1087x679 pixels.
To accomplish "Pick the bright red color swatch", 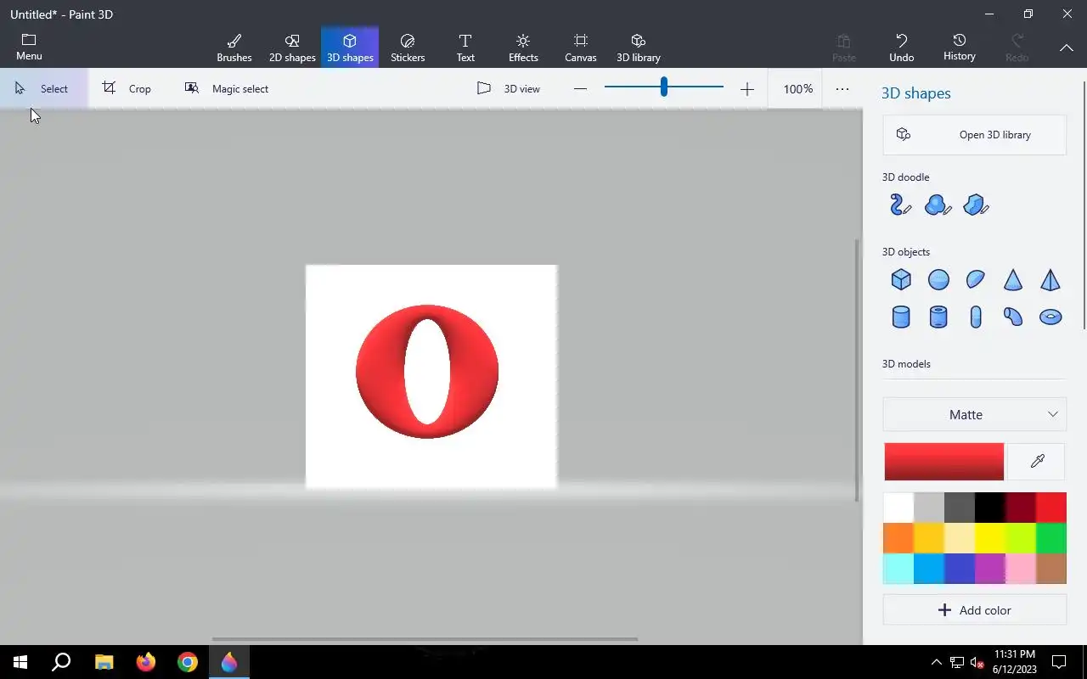I will [1051, 508].
